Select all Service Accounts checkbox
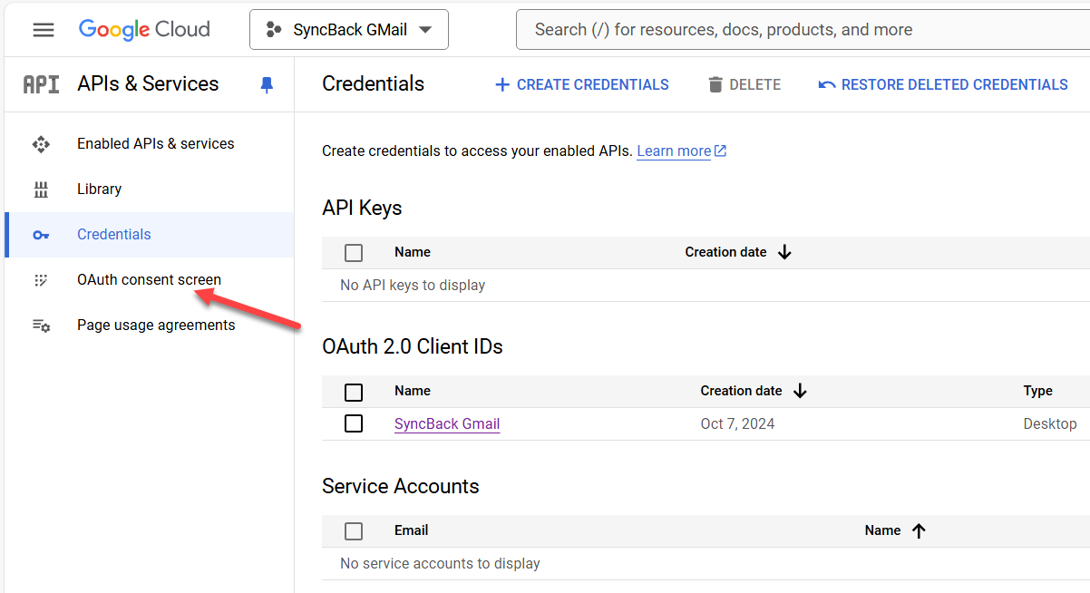This screenshot has height=593, width=1090. coord(354,531)
